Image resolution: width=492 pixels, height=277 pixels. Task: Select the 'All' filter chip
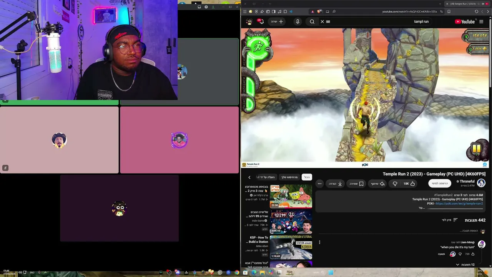click(307, 177)
